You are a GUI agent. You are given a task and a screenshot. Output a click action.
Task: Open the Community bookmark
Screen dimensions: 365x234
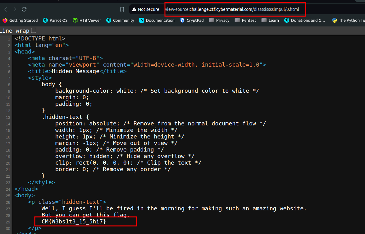point(120,20)
